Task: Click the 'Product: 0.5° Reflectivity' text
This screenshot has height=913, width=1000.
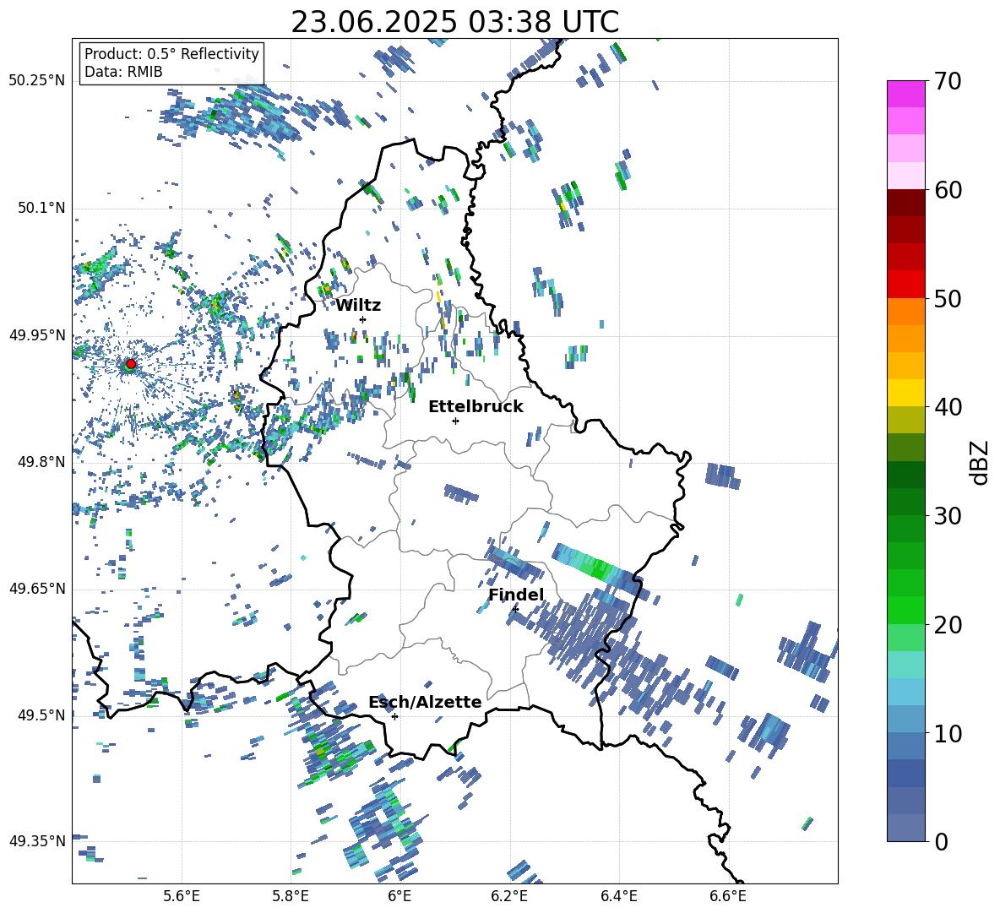Action: coord(171,53)
